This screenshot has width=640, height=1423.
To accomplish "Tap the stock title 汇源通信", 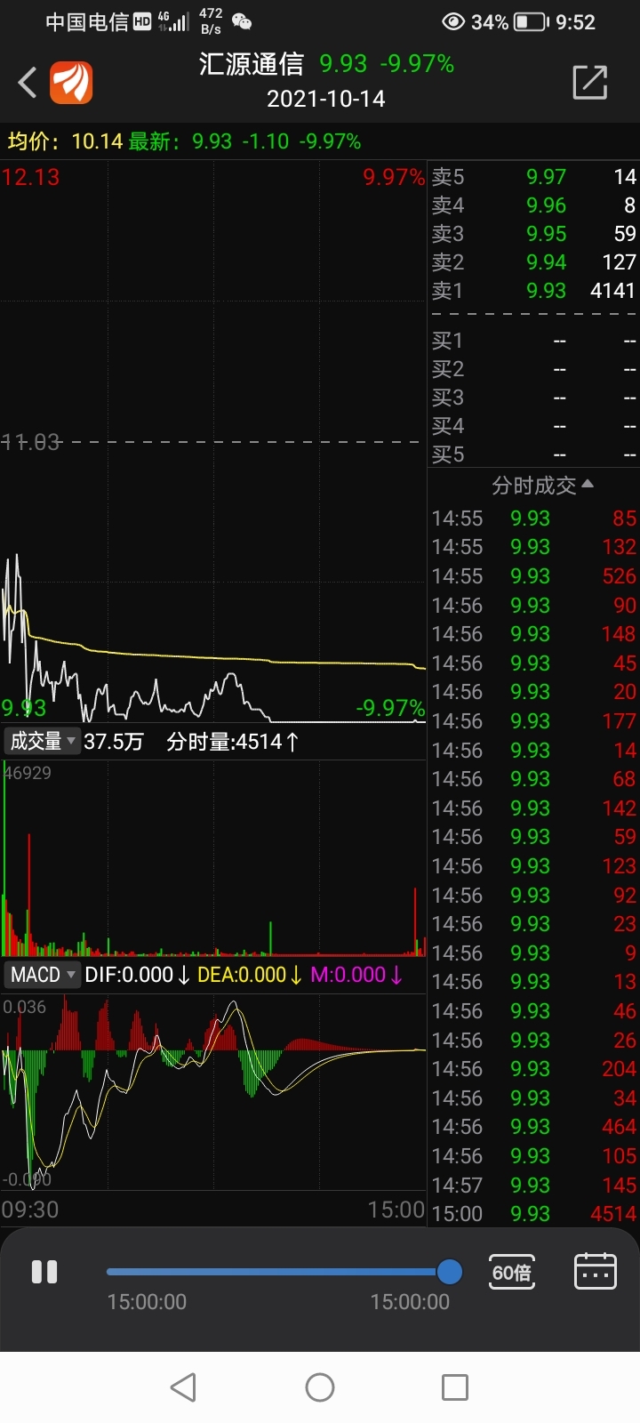I will (252, 64).
